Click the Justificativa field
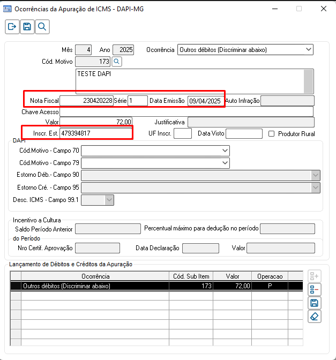 coord(251,122)
